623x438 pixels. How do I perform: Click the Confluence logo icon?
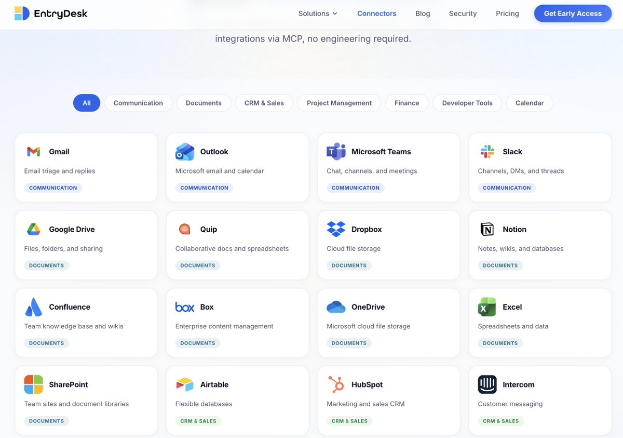(x=33, y=307)
